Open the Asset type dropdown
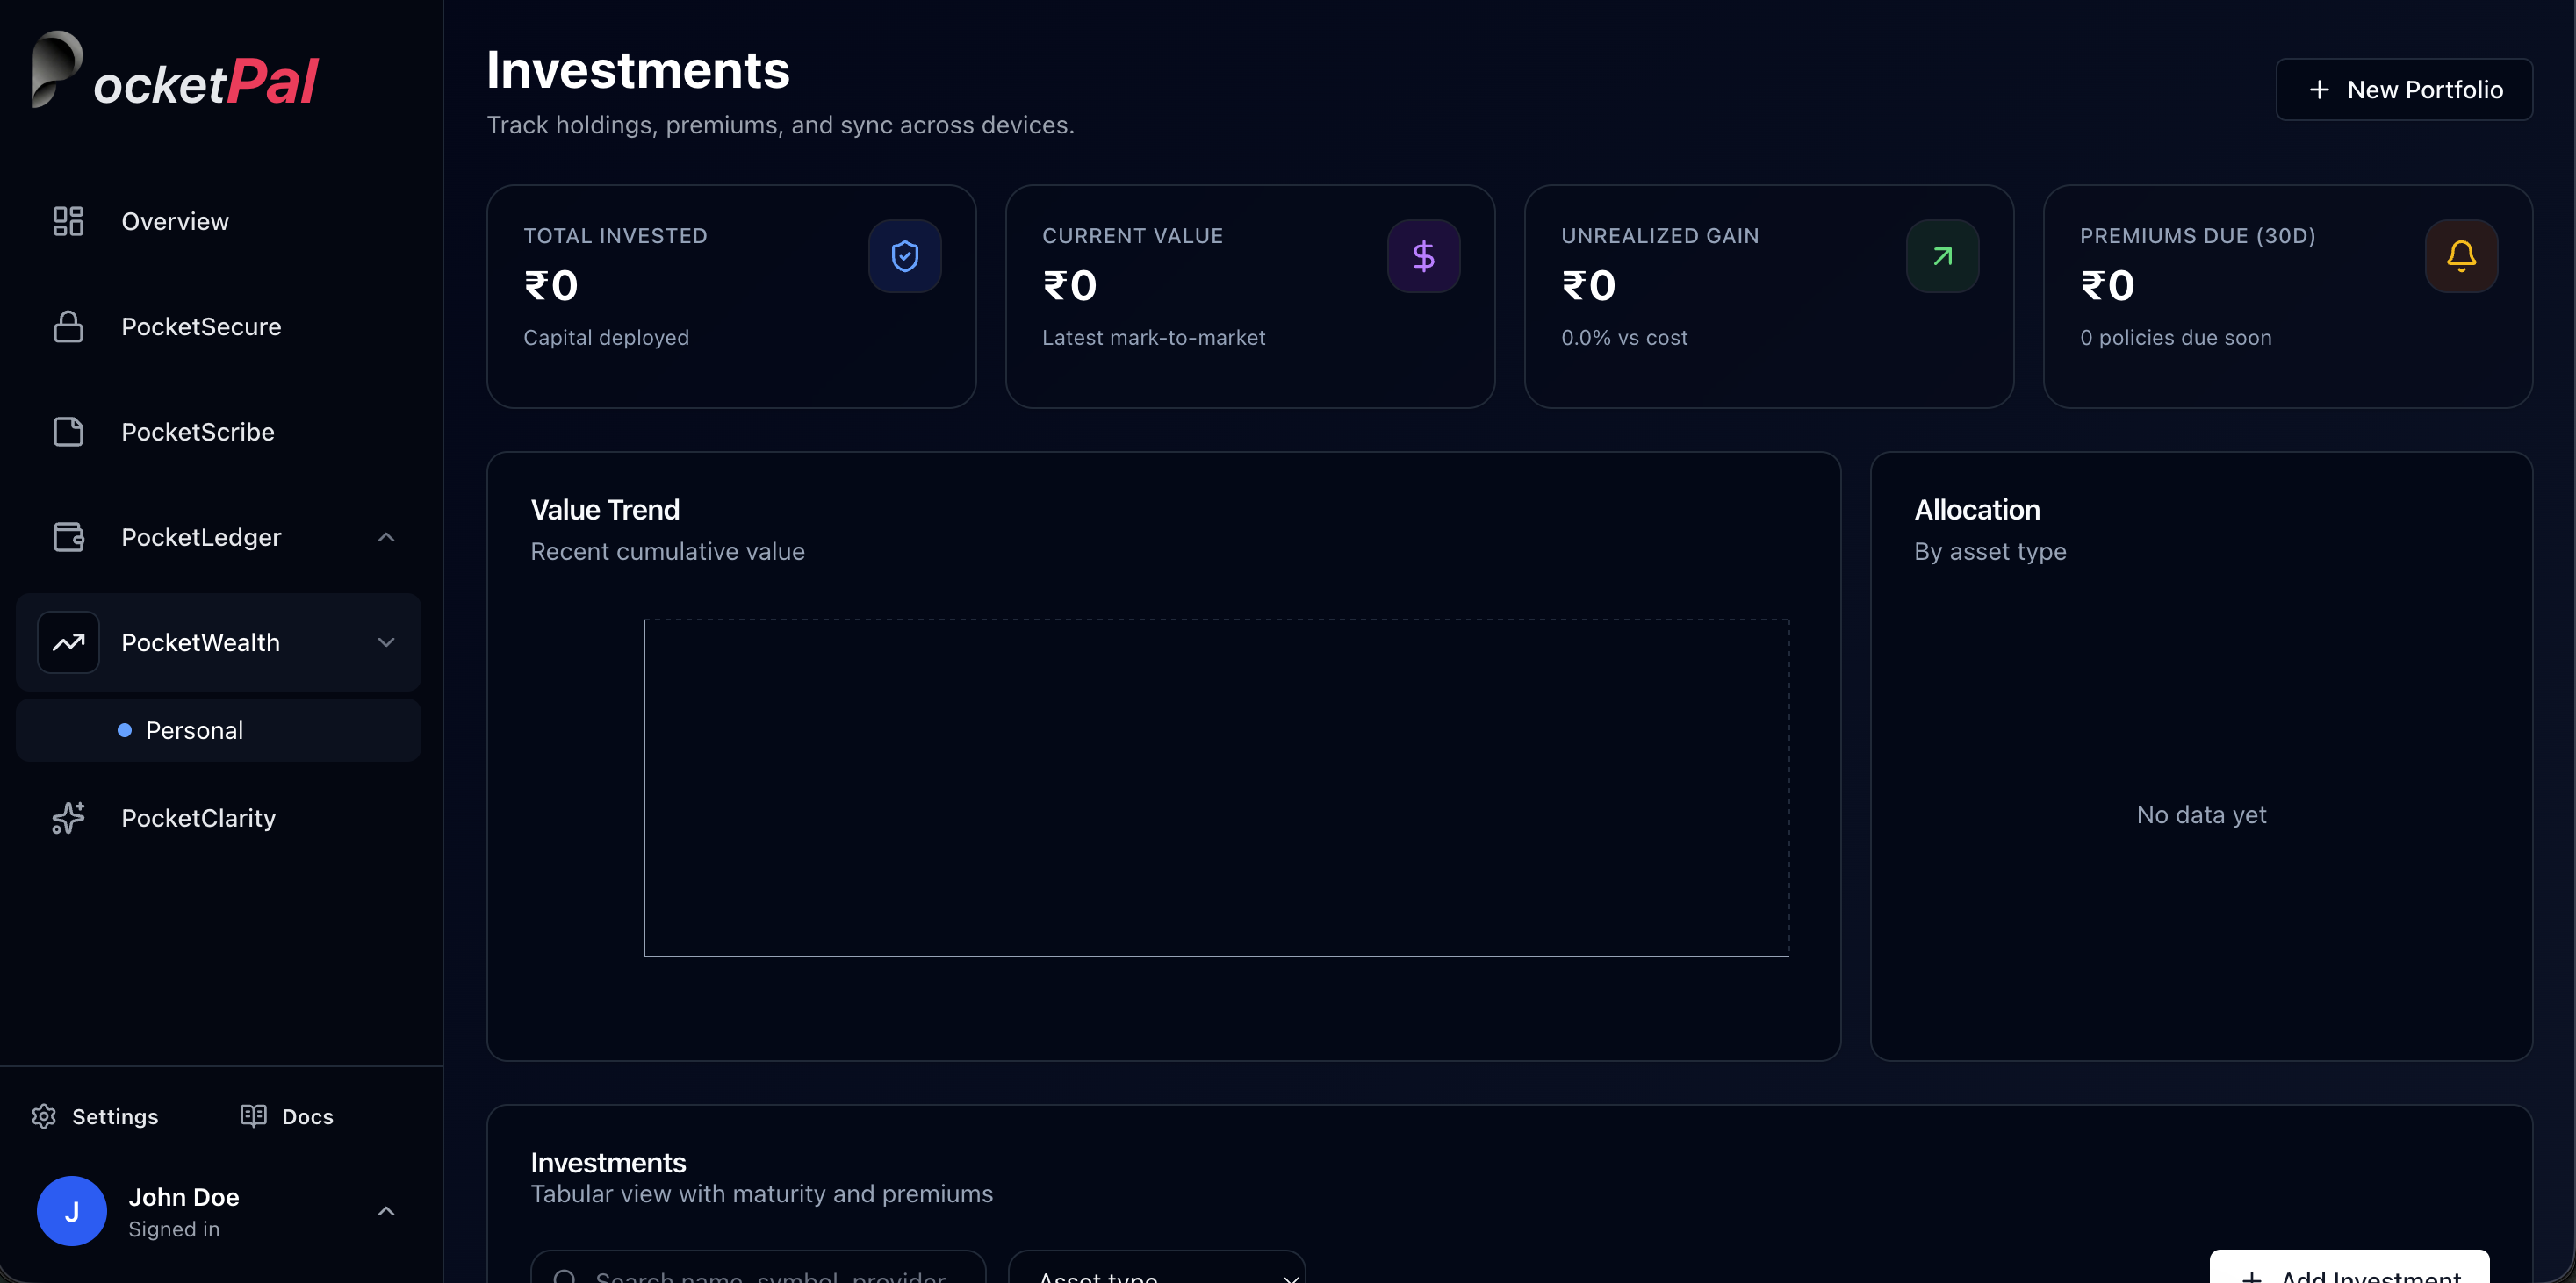This screenshot has width=2576, height=1283. (1157, 1267)
